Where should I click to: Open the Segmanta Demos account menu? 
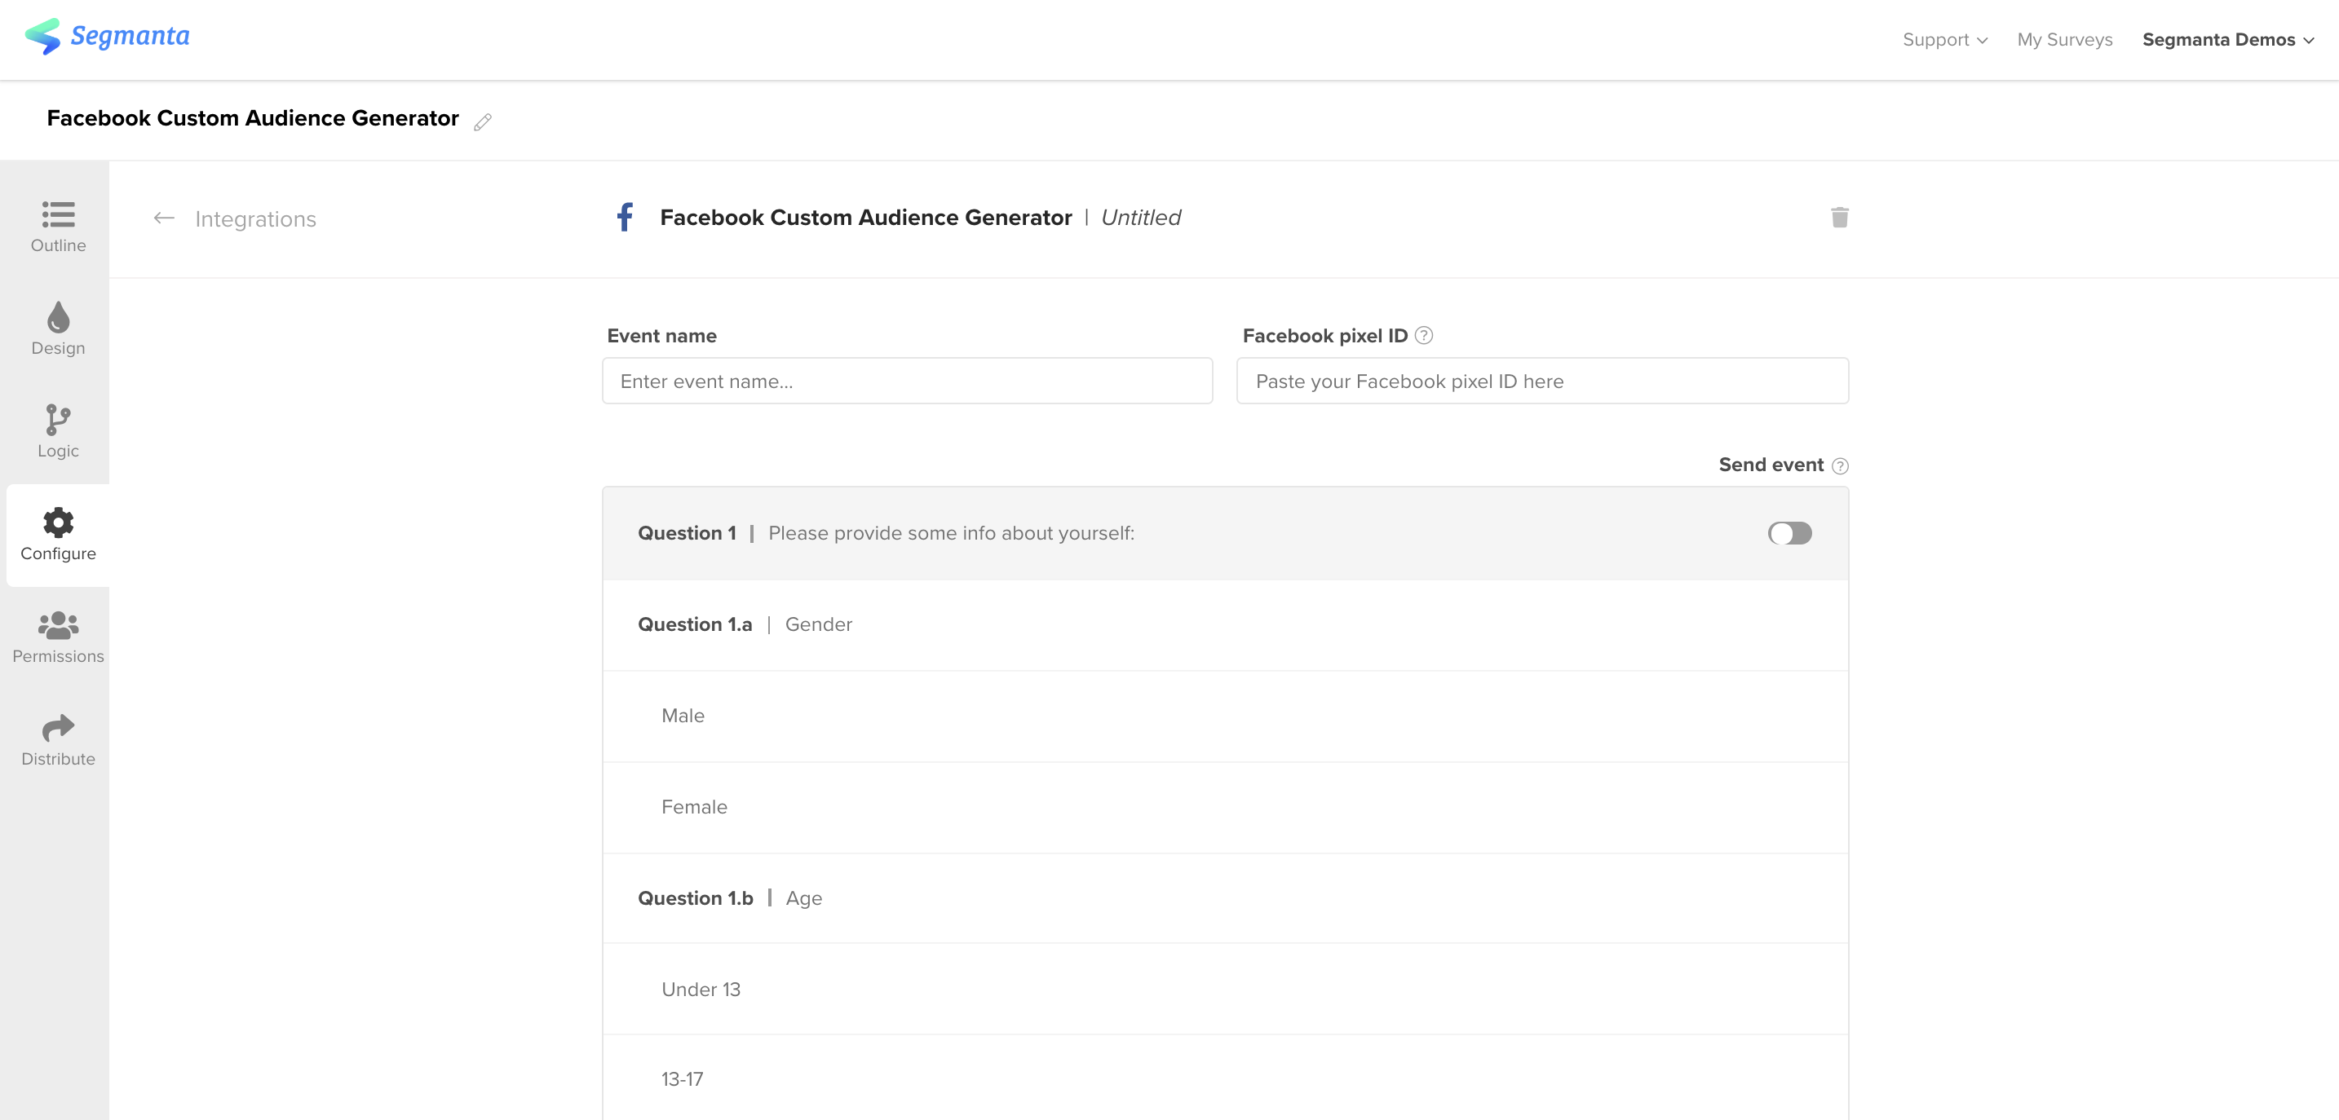point(2227,40)
